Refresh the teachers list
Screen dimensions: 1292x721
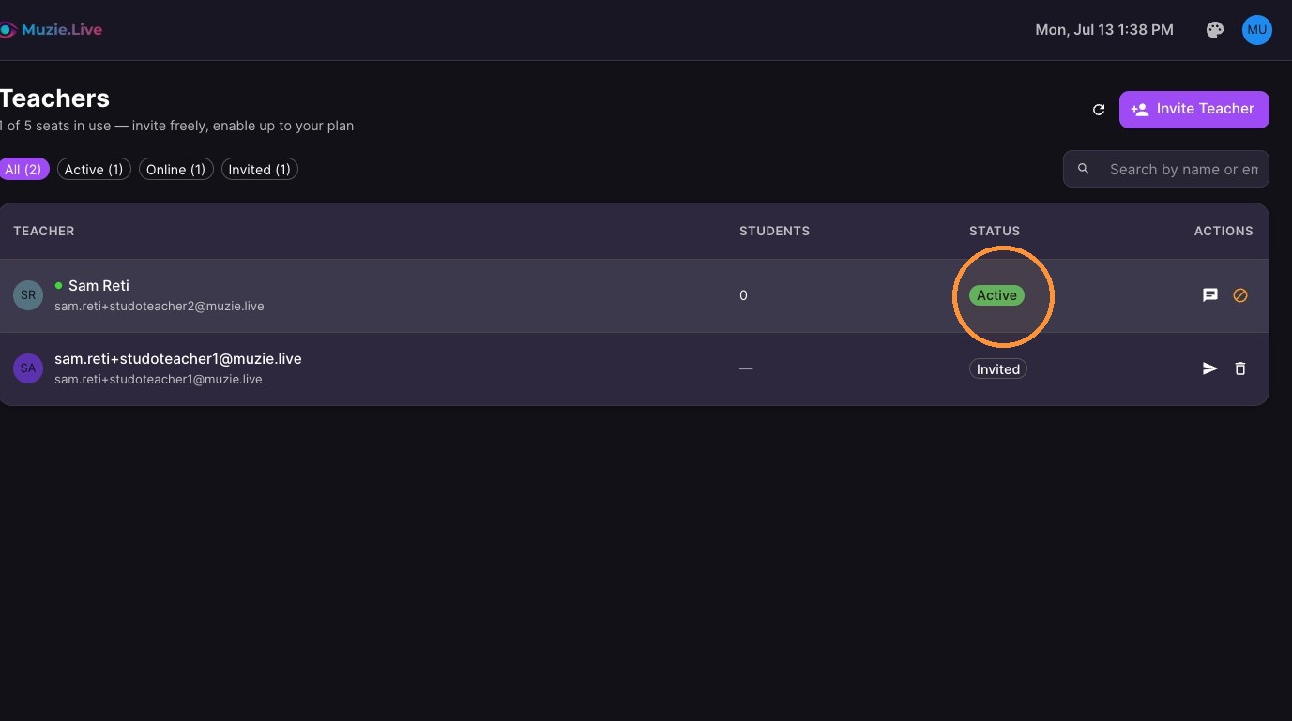(1099, 110)
